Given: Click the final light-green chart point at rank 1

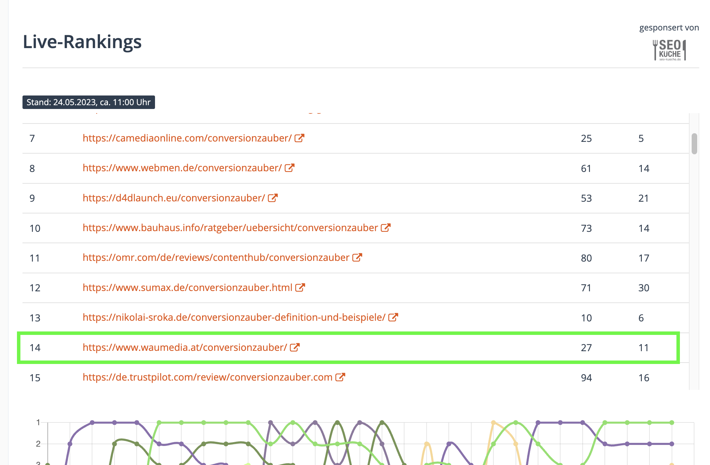Looking at the screenshot, I should pos(672,422).
